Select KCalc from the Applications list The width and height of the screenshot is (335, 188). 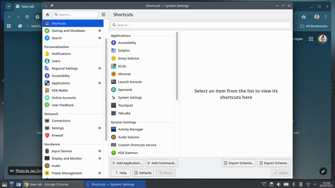coord(122,66)
